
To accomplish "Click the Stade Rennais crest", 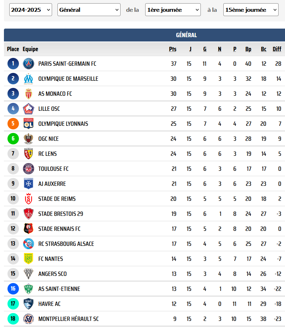I will click(x=29, y=229).
